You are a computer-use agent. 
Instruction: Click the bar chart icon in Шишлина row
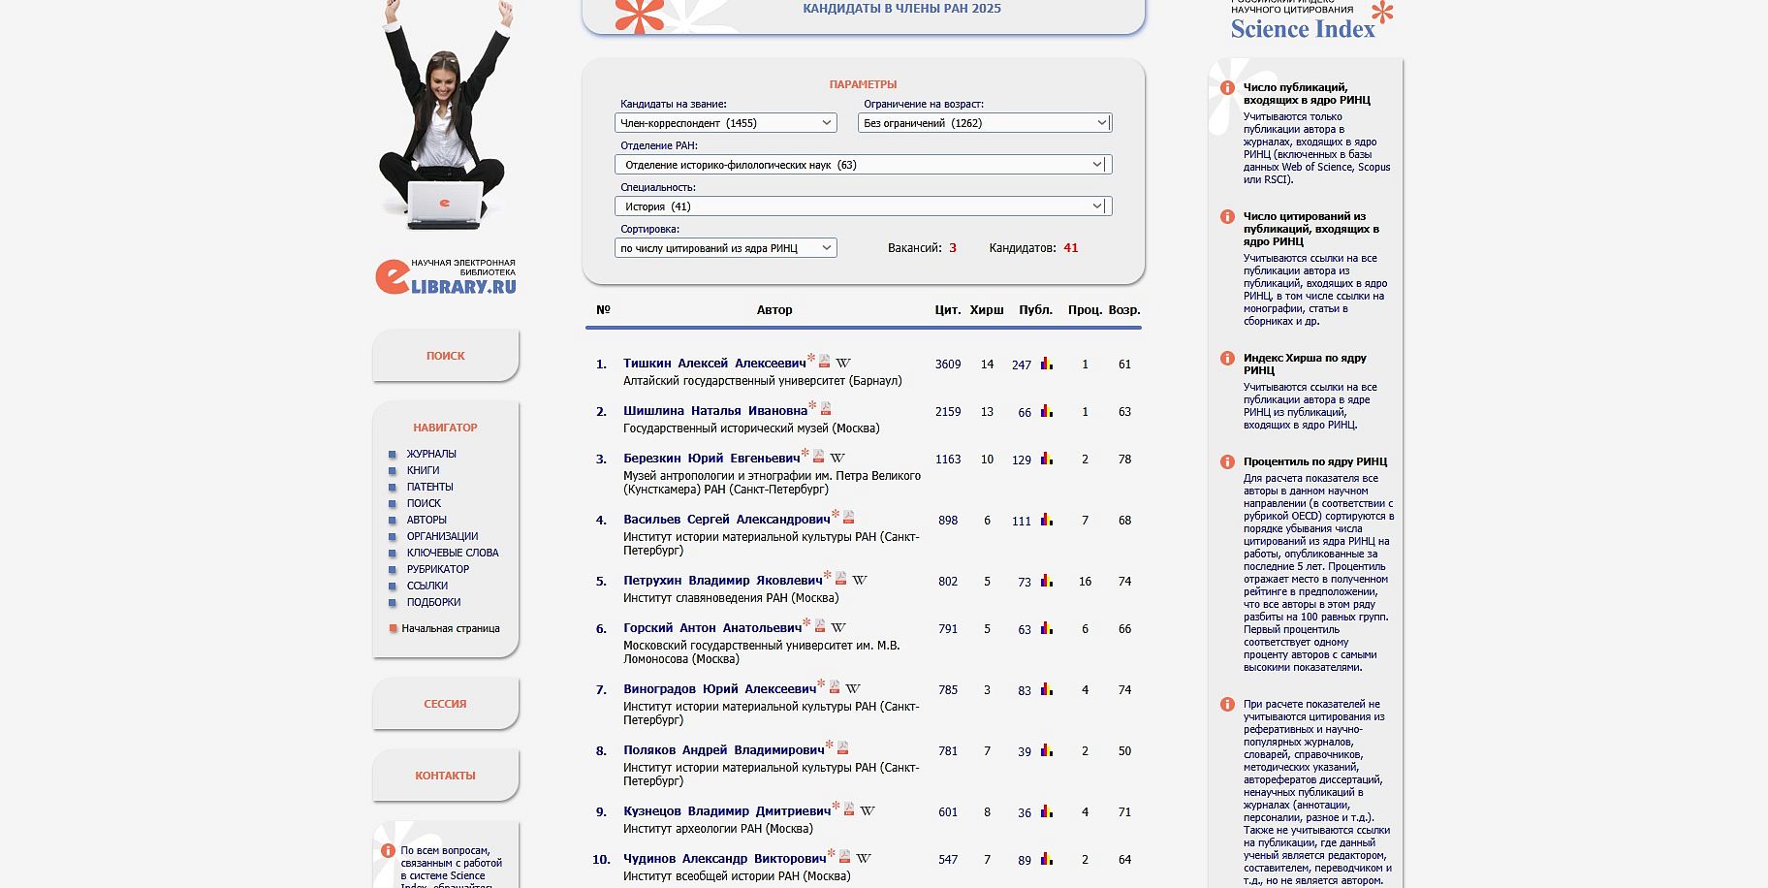(x=1047, y=411)
